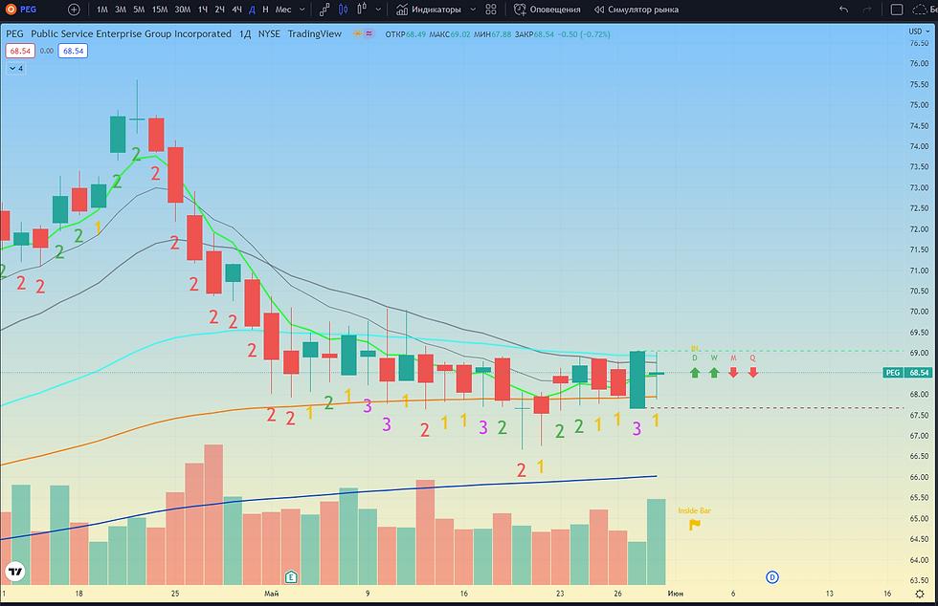Click the Май date axis label
938x606 pixels.
[271, 594]
